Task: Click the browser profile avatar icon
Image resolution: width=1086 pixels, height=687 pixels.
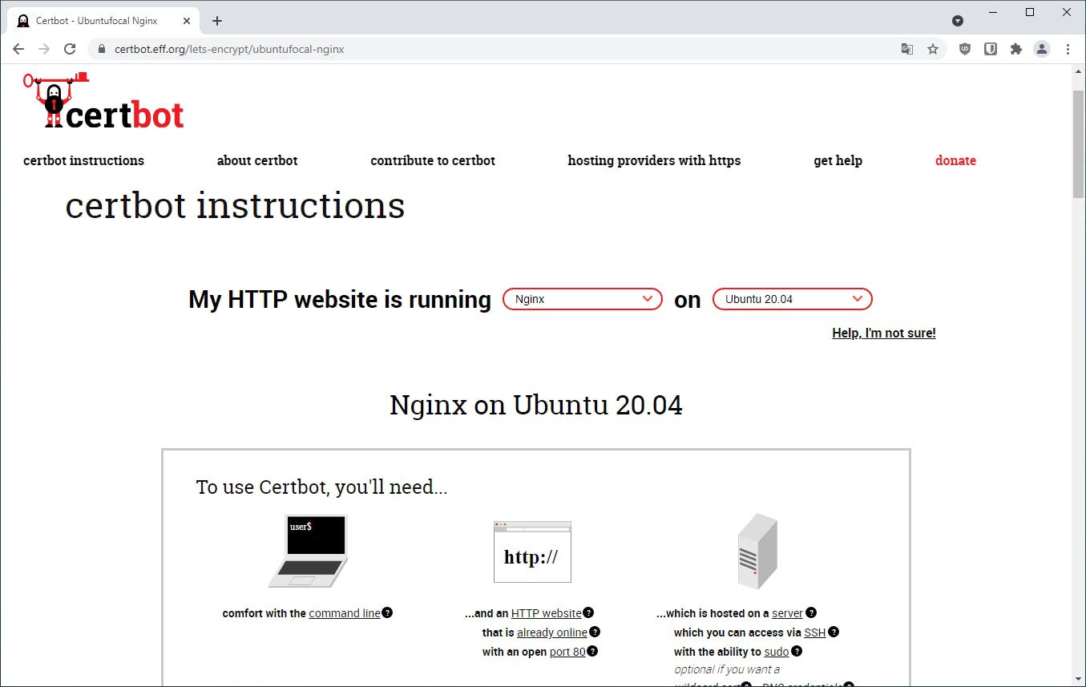Action: [1041, 49]
